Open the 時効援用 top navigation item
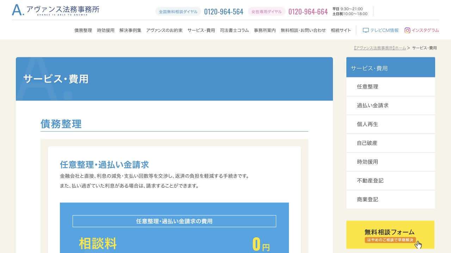Viewport: 451px width, 253px height. click(106, 30)
